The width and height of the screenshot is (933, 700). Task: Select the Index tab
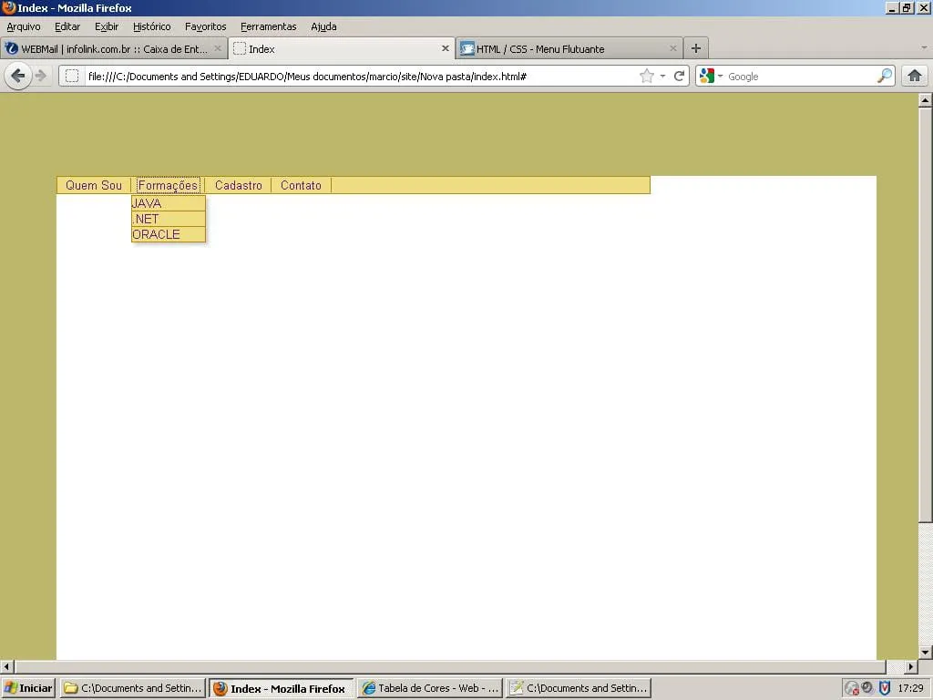click(342, 49)
